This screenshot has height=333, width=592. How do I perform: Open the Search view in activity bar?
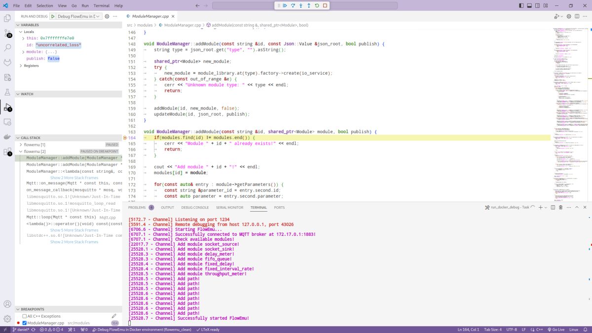point(7,48)
